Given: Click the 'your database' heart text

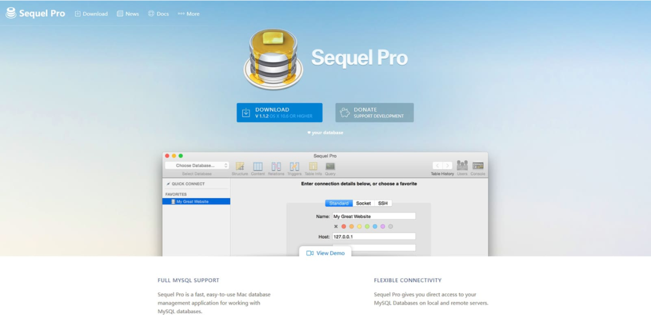Looking at the screenshot, I should pos(325,133).
